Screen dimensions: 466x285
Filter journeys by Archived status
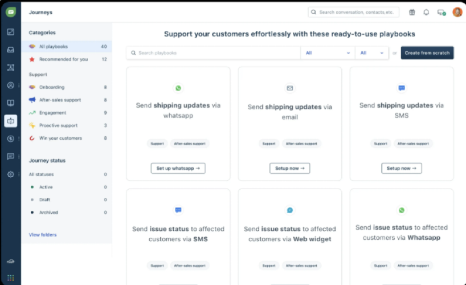67,213
